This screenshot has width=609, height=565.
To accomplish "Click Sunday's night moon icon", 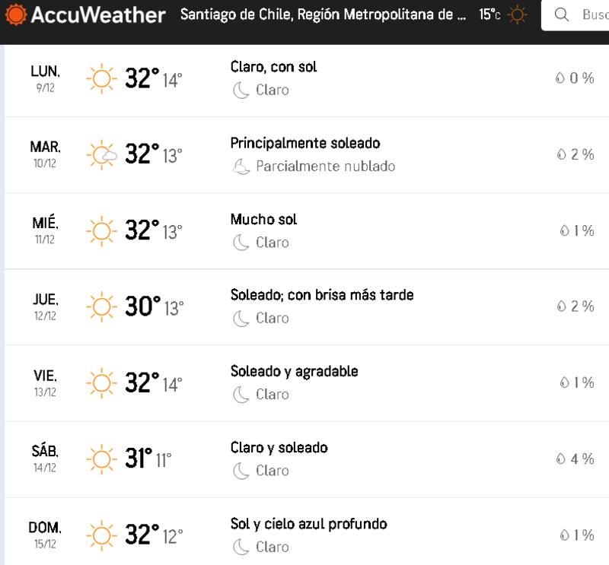I will point(241,547).
